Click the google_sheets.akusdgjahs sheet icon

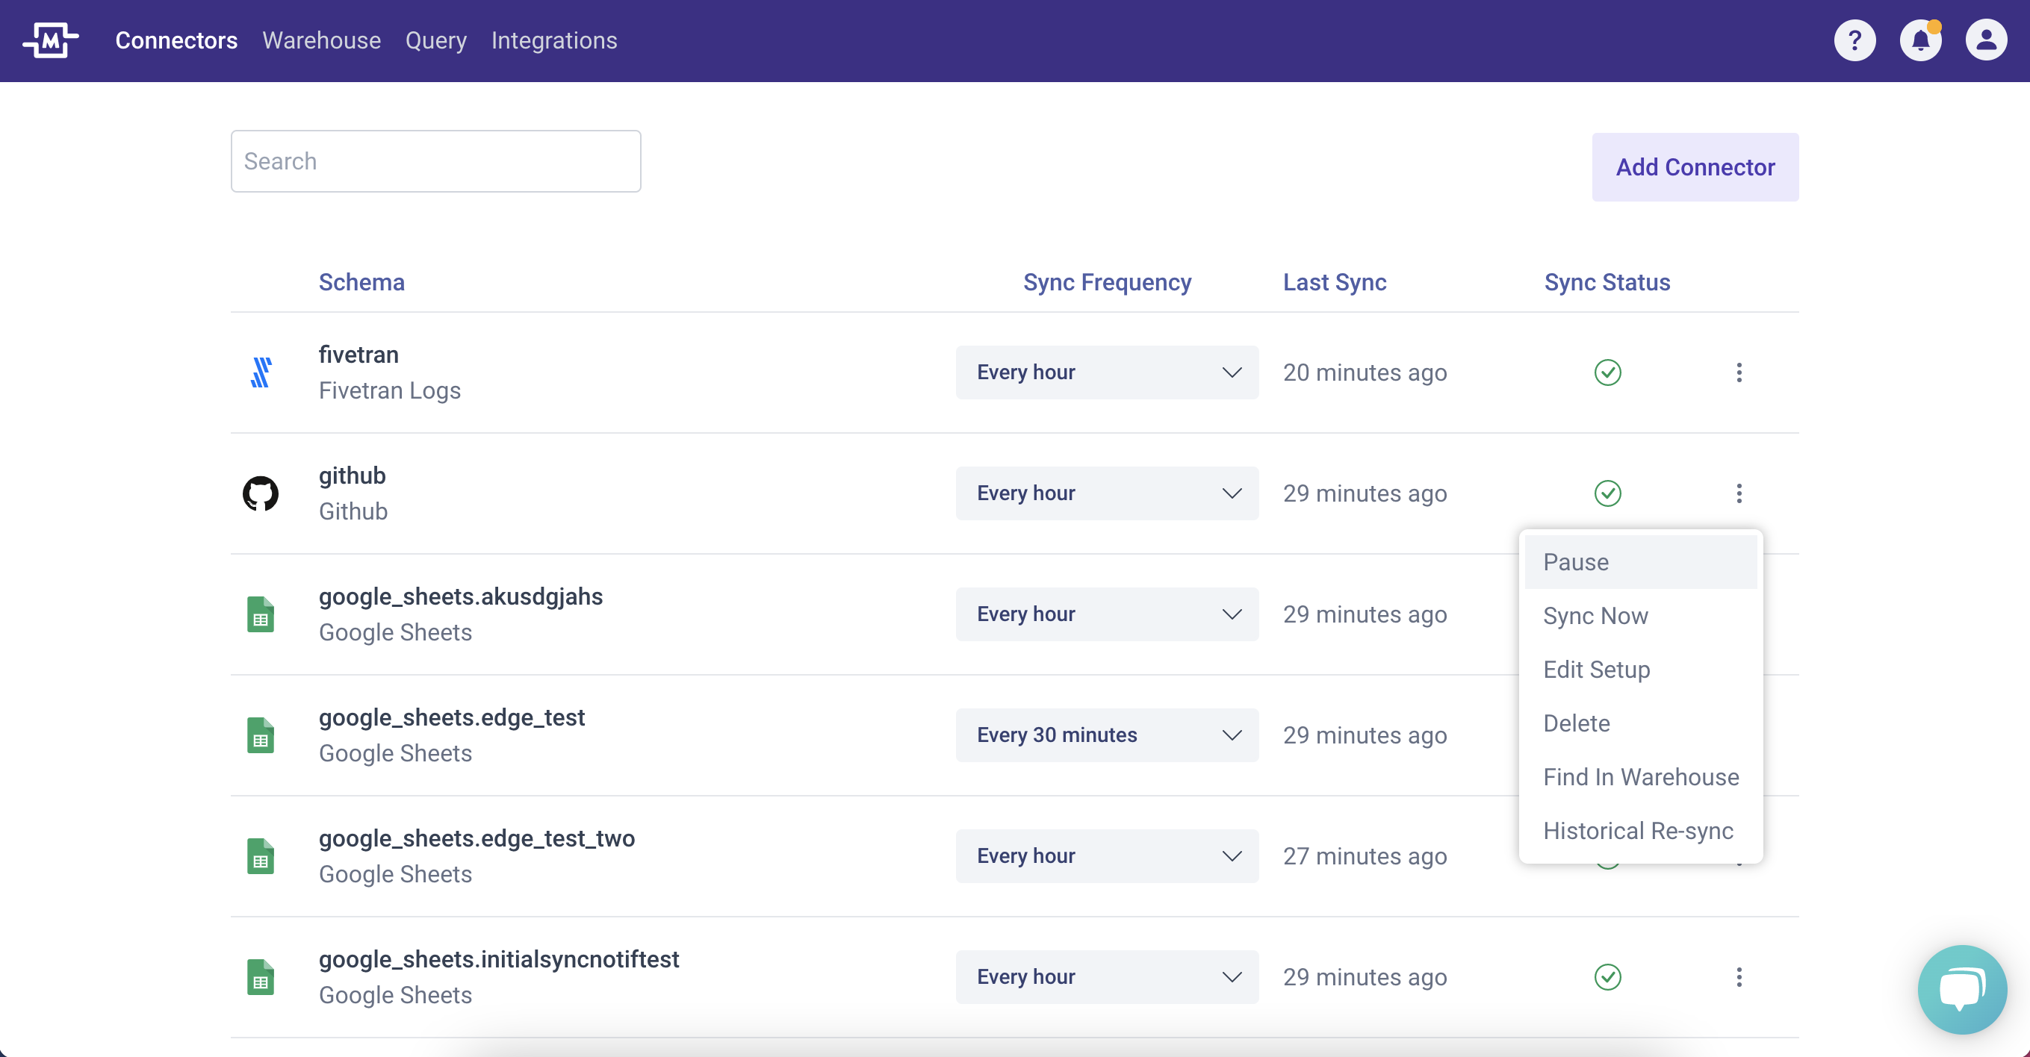[x=261, y=614]
